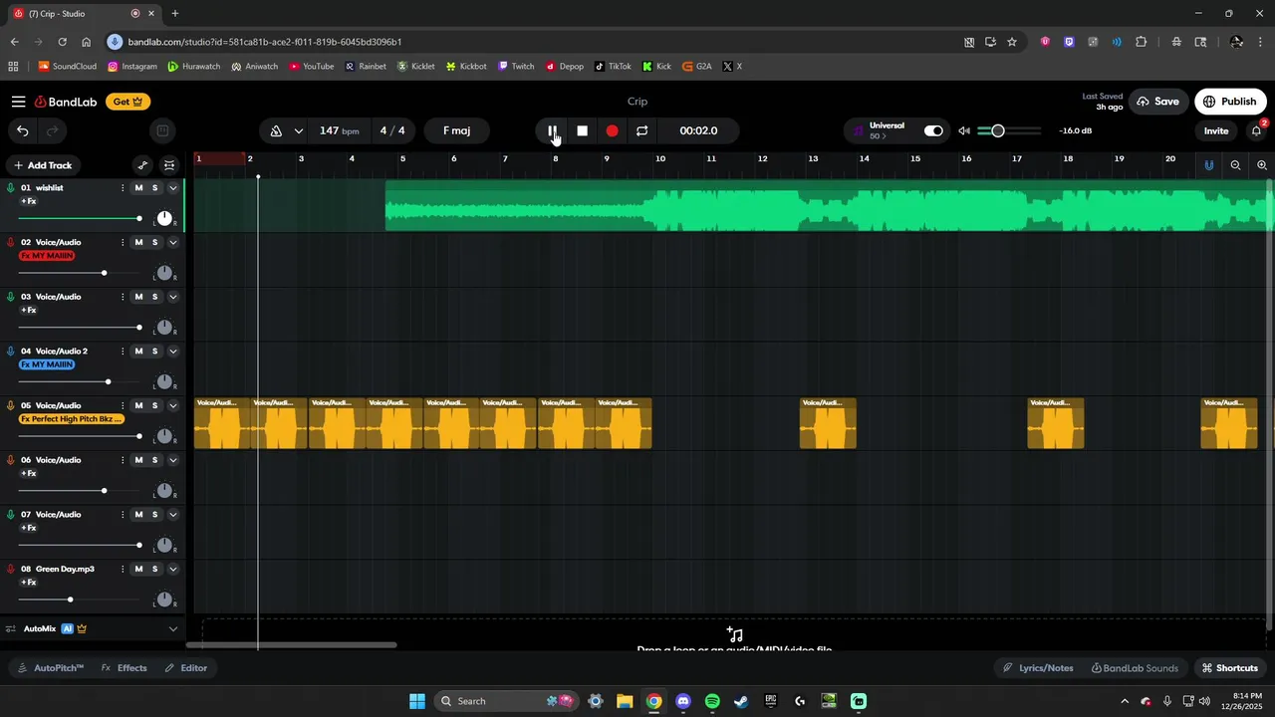The width and height of the screenshot is (1275, 717).
Task: Toggle the loop cycle icon
Action: (641, 130)
